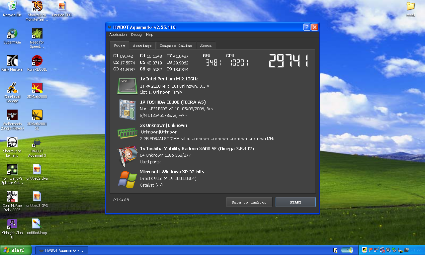Click the speaker volume tray icon
Image resolution: width=425 pixels, height=255 pixels.
388,250
